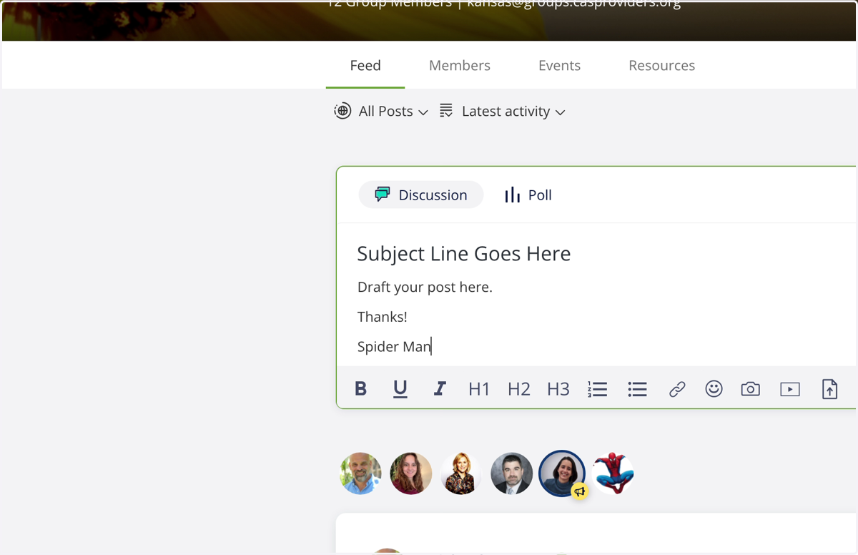The image size is (858, 555).
Task: Open the suited man's avatar
Action: 511,473
